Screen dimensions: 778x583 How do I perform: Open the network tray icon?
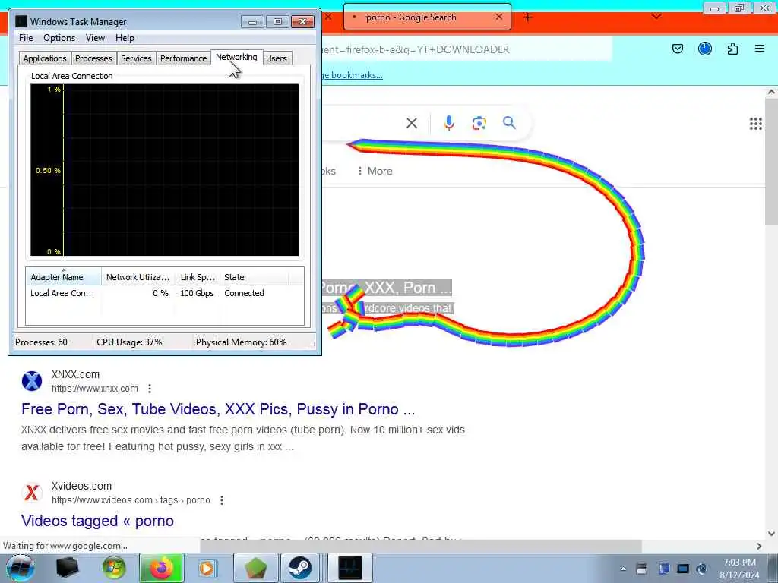[683, 569]
